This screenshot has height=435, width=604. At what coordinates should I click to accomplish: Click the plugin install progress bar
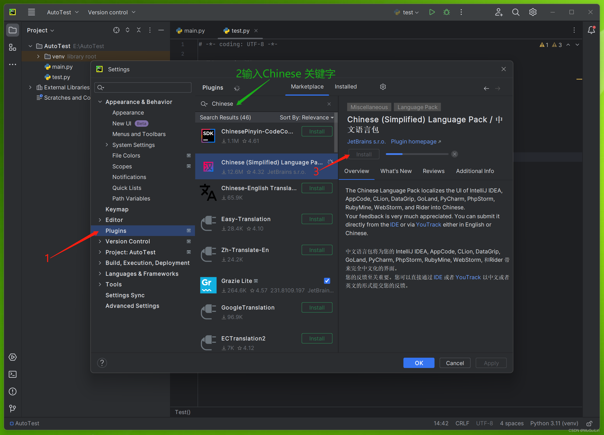(417, 154)
